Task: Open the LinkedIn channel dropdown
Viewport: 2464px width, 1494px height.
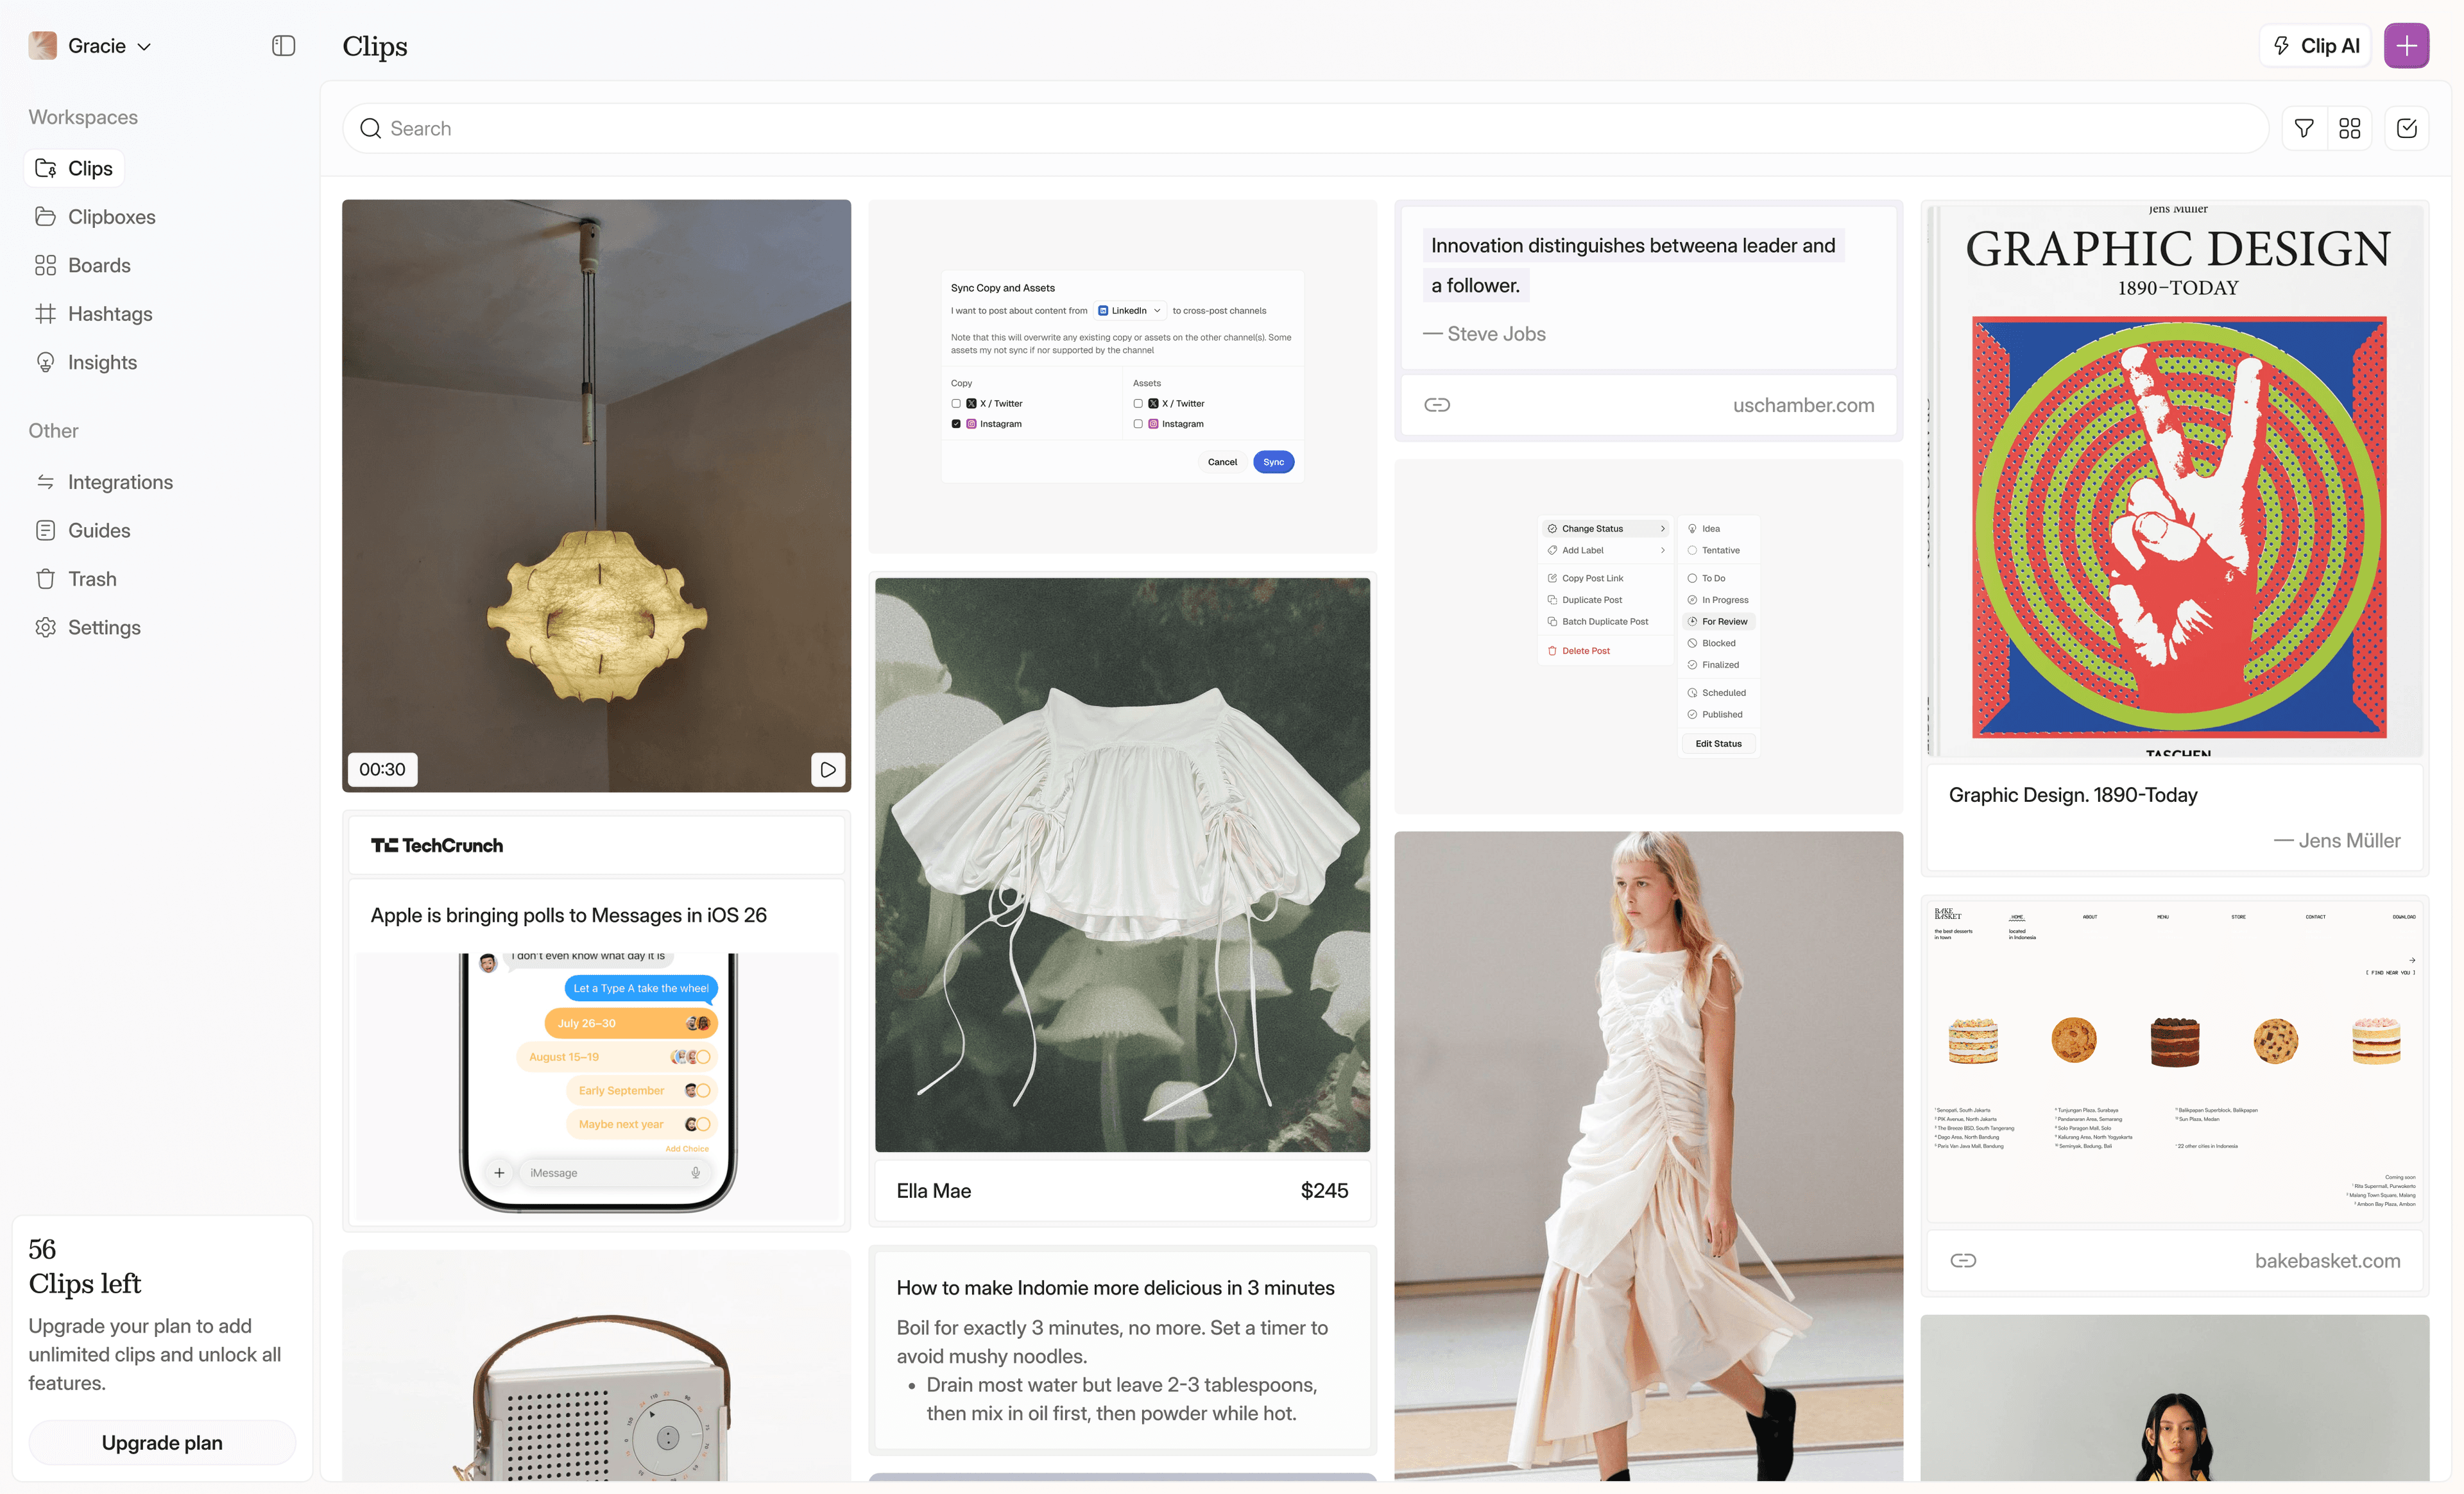Action: click(x=1130, y=311)
